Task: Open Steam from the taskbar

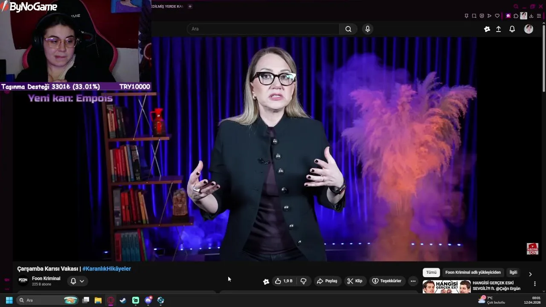Action: (123, 300)
